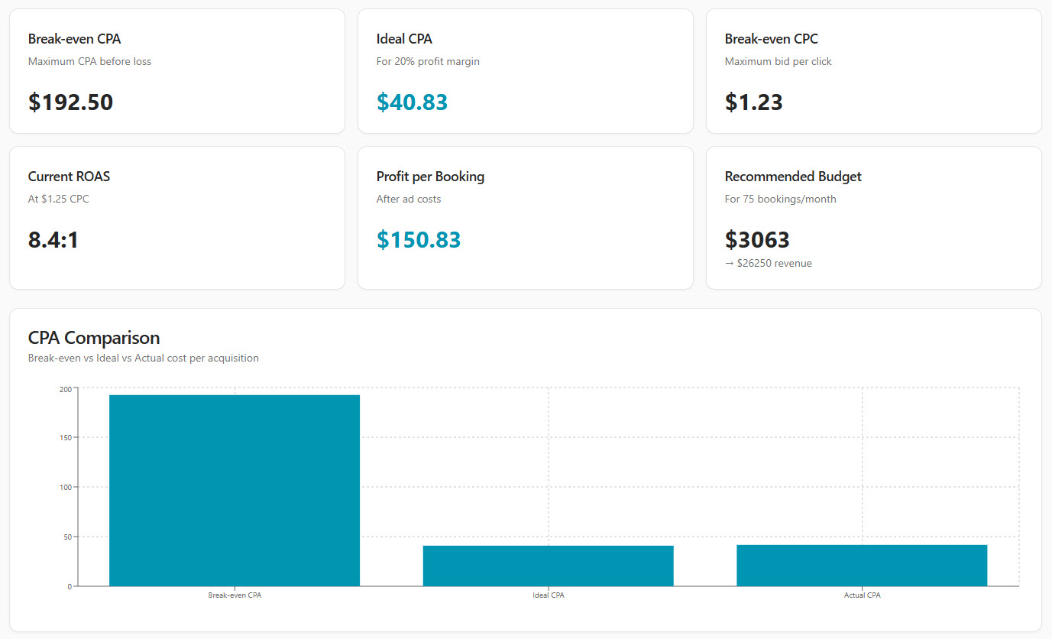Select the $192.50 break-even CPA value

[70, 102]
